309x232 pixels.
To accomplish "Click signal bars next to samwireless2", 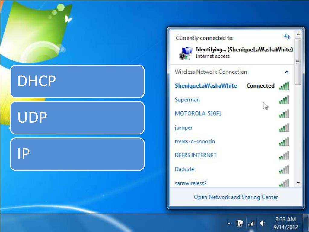I will tap(284, 183).
